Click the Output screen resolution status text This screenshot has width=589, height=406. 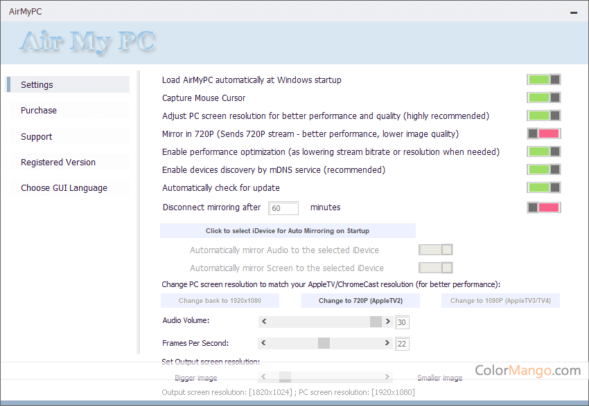[288, 392]
